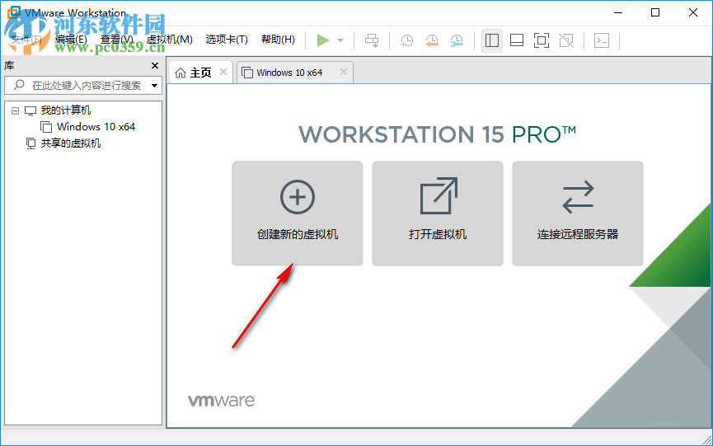Open the 查看(V) menu
This screenshot has height=446, width=713.
pos(117,40)
